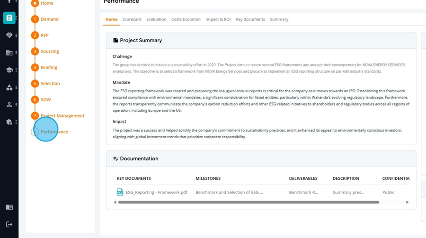Expand three-dot menu next to clipboard icon
This screenshot has height=238, width=426.
pos(16,18)
